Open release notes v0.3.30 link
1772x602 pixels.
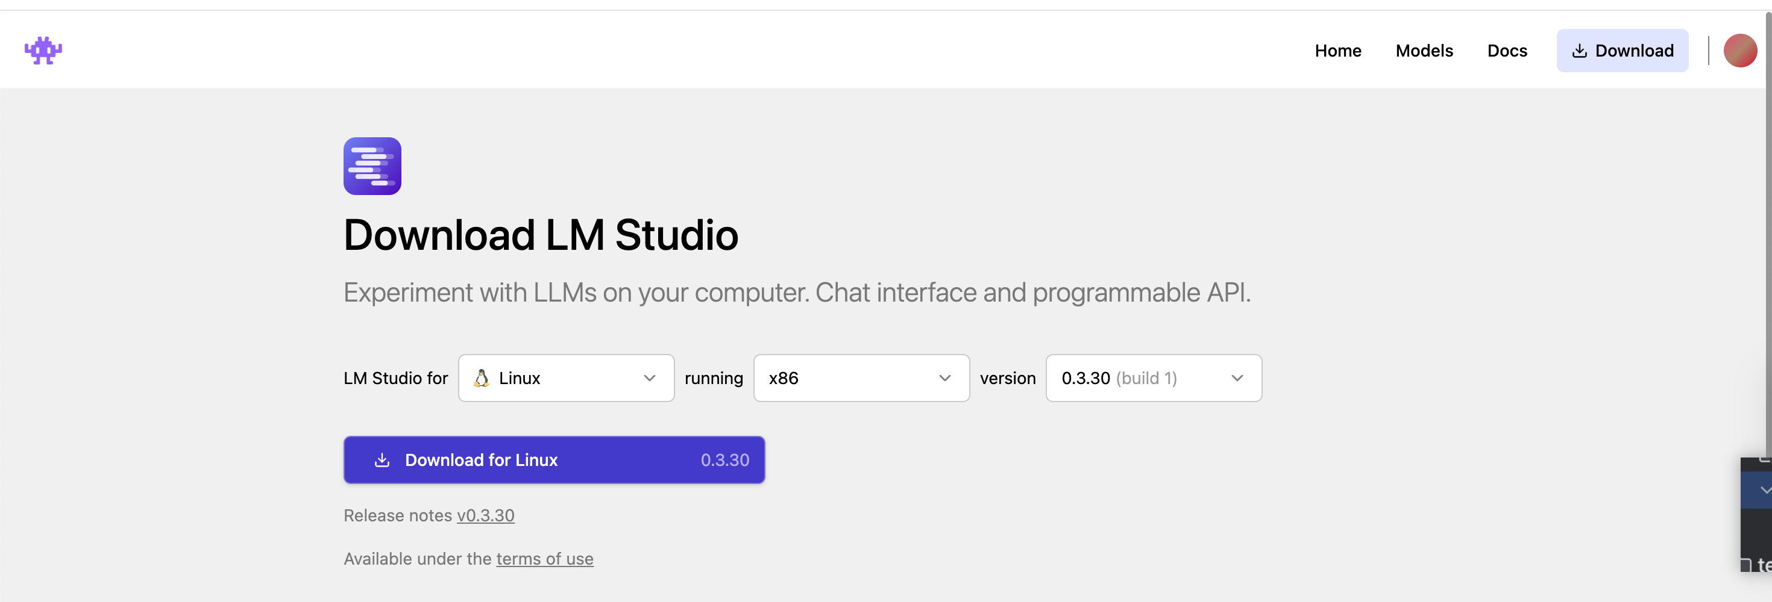coord(486,515)
